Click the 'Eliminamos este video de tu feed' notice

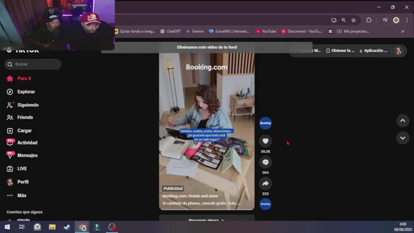207,47
